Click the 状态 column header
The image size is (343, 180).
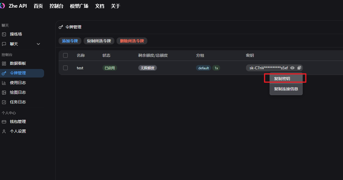point(106,55)
